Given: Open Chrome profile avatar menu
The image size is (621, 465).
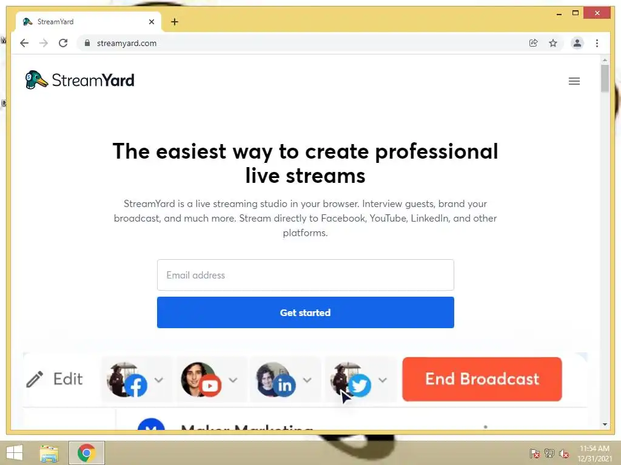Looking at the screenshot, I should point(577,43).
